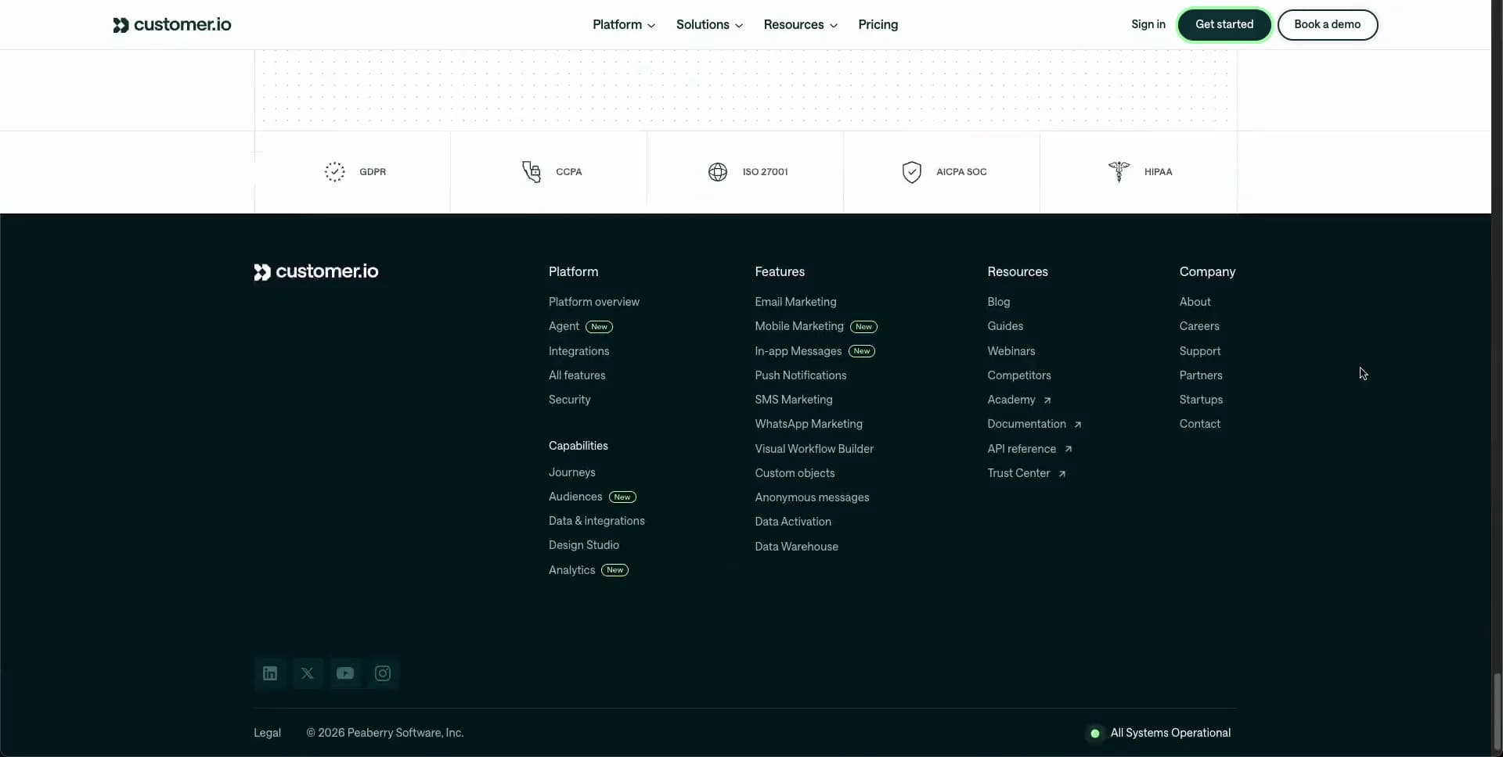This screenshot has height=757, width=1503.
Task: Open Email Marketing features link
Action: pyautogui.click(x=795, y=302)
